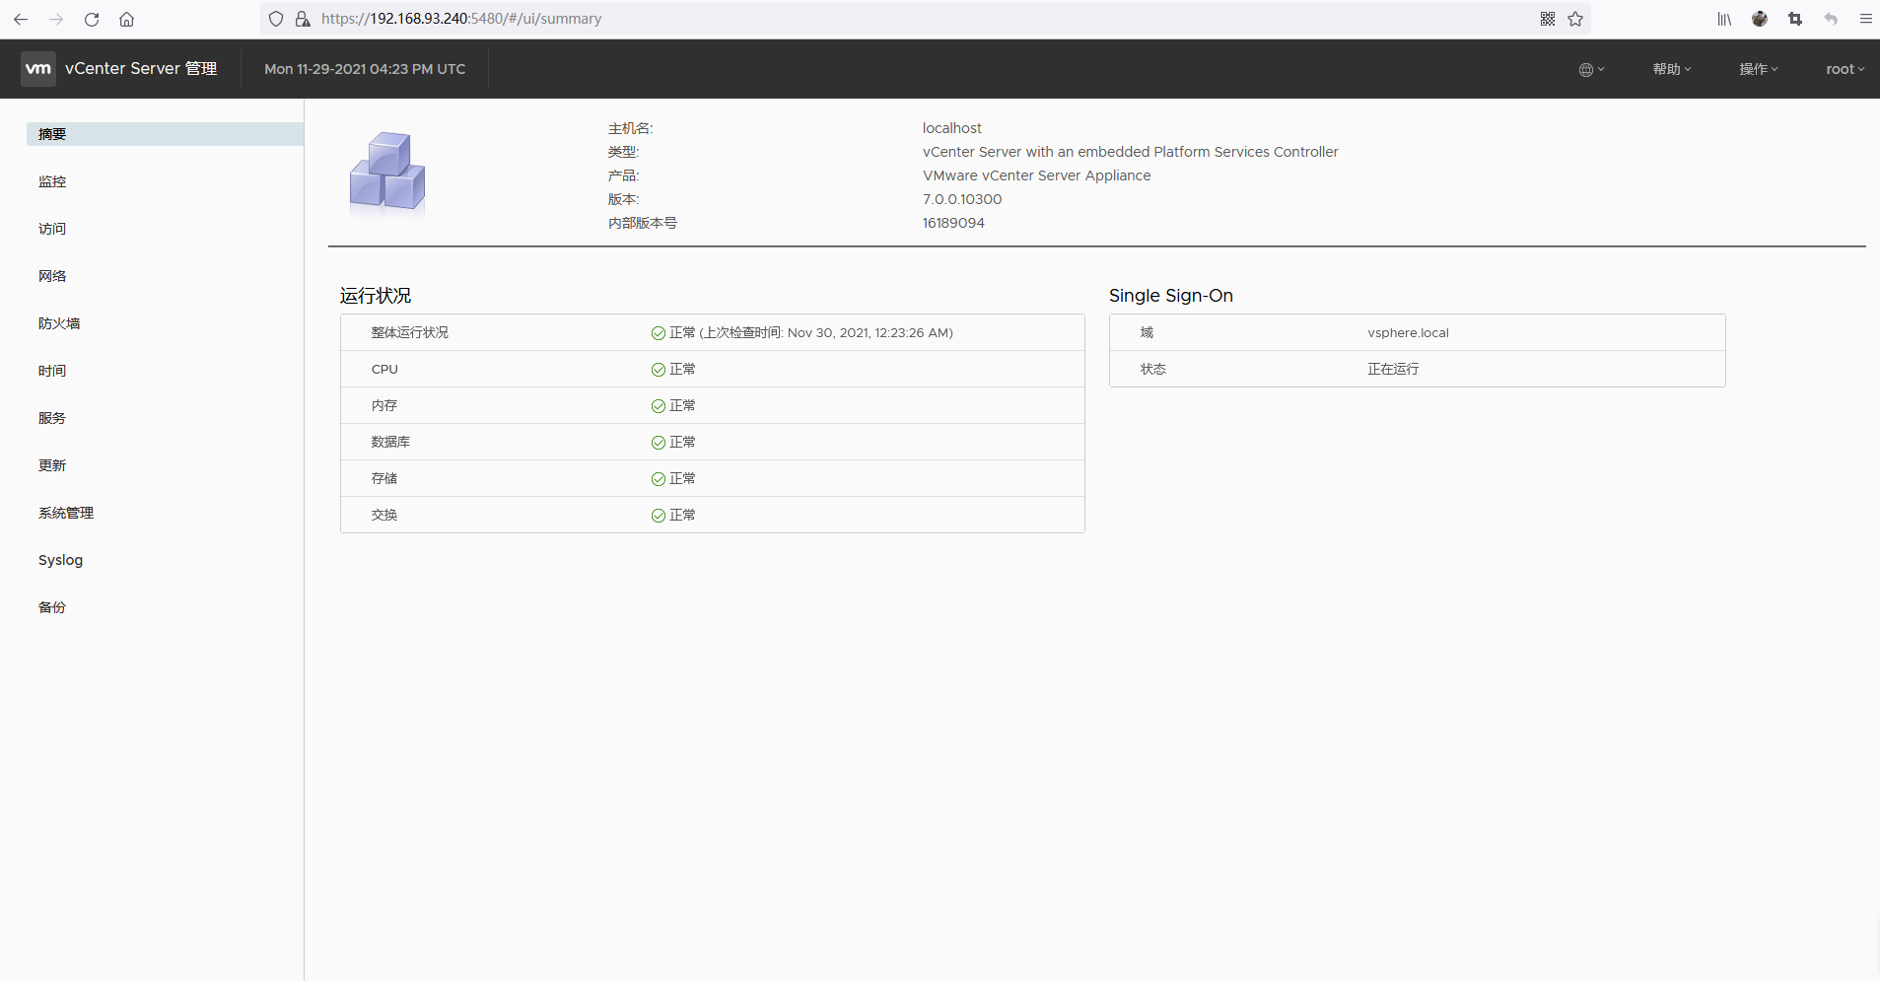Click the QR code icon in address bar
1880x981 pixels.
click(x=1548, y=19)
